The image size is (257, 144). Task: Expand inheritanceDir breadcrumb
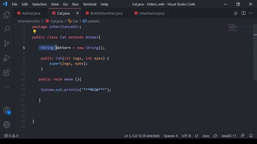[29, 21]
